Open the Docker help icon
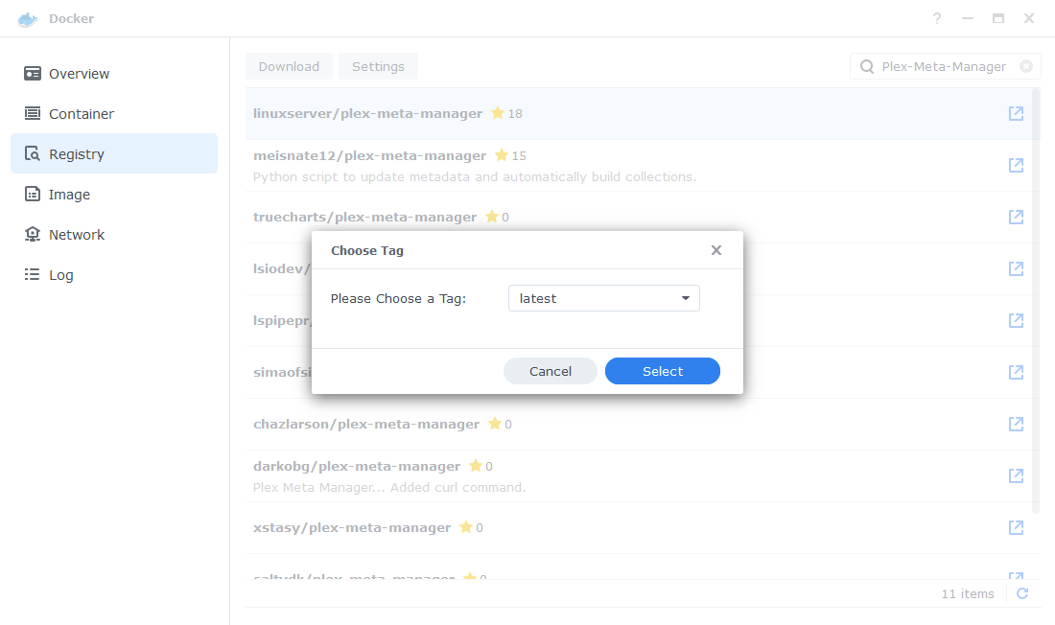1055x625 pixels. 937,19
